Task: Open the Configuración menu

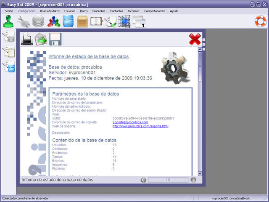Action: [26, 11]
